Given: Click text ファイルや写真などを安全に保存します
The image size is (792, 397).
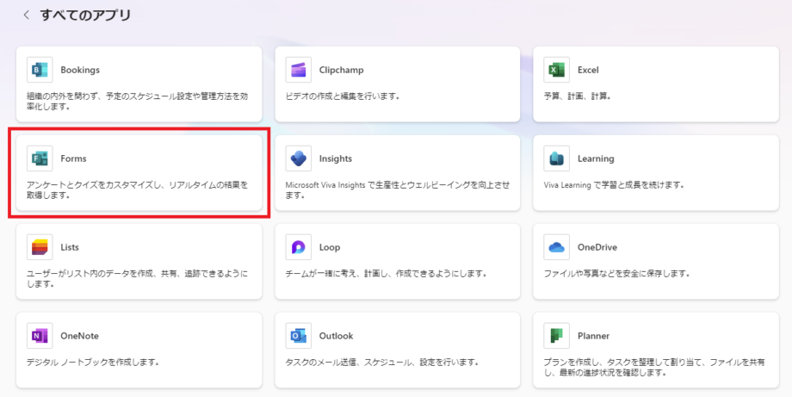Looking at the screenshot, I should pos(616,274).
